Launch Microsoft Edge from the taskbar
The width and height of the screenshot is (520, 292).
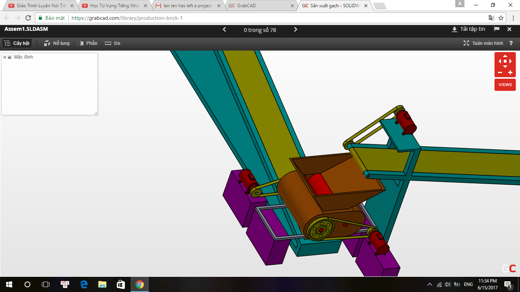[84, 284]
